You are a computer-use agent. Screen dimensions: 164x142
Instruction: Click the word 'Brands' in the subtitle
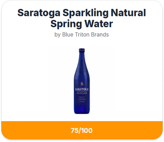pyautogui.click(x=100, y=35)
